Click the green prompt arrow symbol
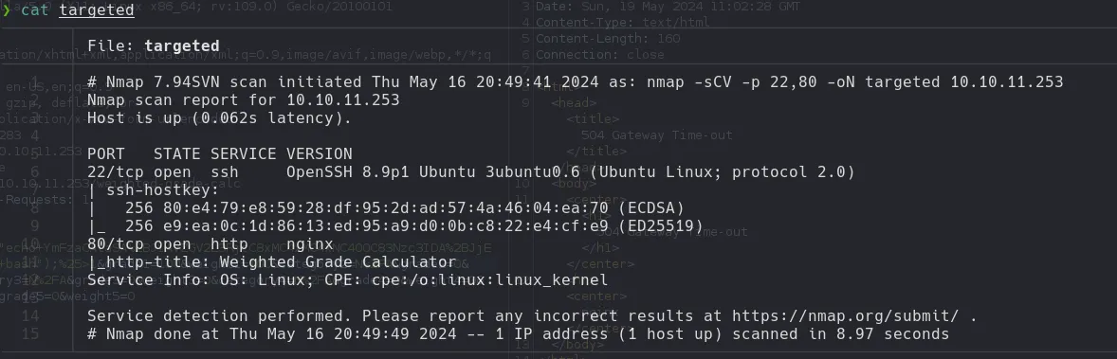The height and width of the screenshot is (359, 1117). click(x=7, y=10)
